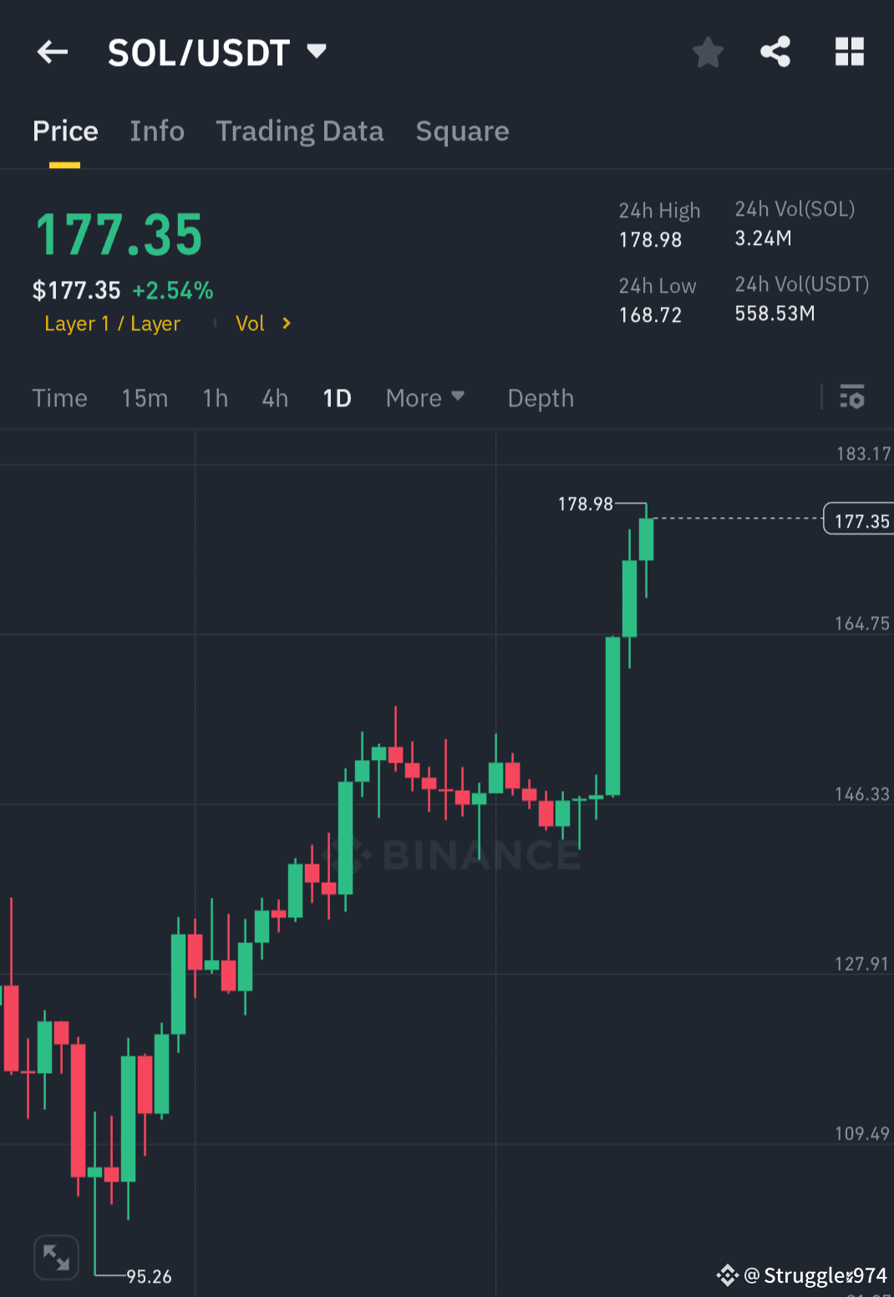Show order book via Depth view
Viewport: 894px width, 1297px height.
tap(540, 399)
